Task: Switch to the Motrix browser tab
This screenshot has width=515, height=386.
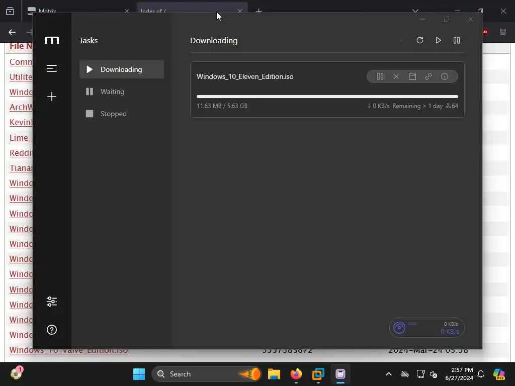Action: point(79,11)
